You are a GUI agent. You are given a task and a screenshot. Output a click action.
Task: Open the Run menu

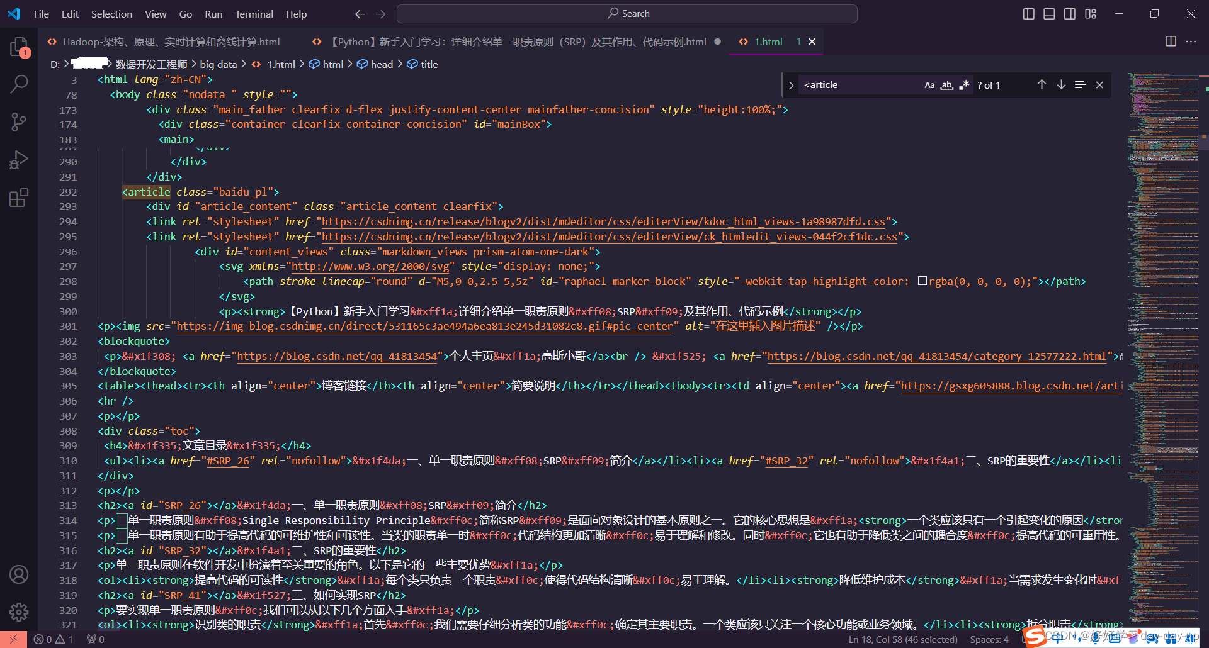(213, 14)
